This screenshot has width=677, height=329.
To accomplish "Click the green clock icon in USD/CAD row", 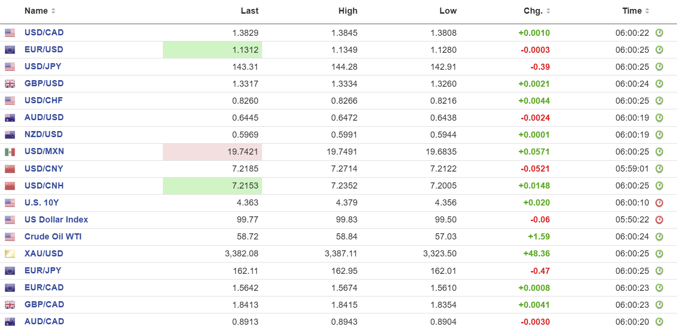I will point(659,33).
